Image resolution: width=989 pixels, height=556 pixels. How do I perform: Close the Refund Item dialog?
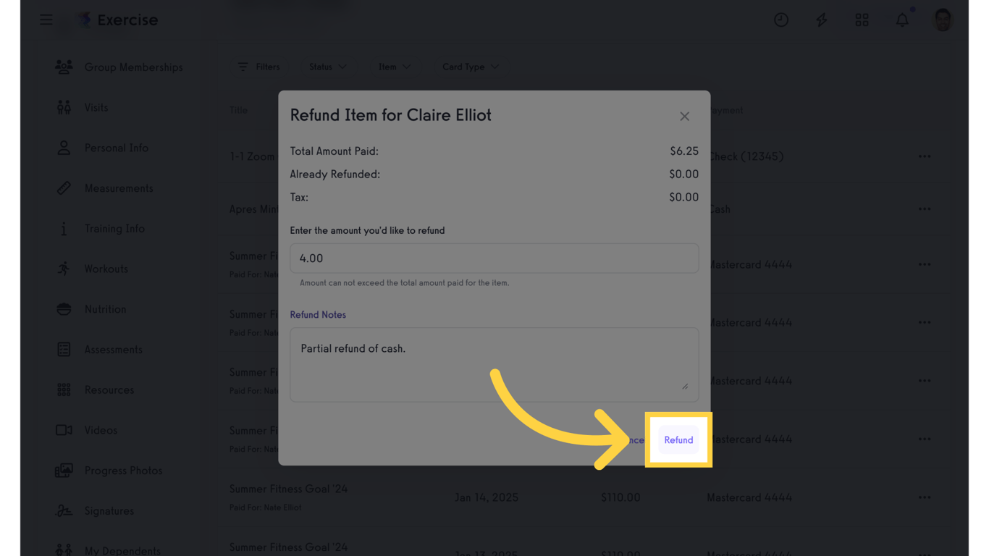[x=684, y=117]
